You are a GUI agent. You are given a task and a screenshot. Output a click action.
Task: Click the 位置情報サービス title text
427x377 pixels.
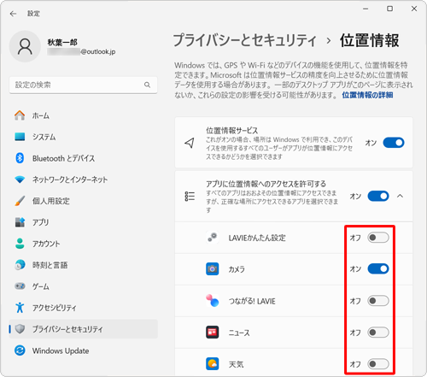coord(232,131)
